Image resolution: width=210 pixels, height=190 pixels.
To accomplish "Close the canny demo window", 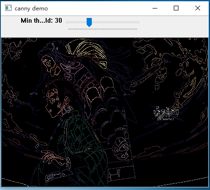I will (198, 8).
